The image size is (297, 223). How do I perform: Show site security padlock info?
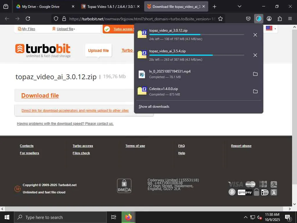point(64,19)
